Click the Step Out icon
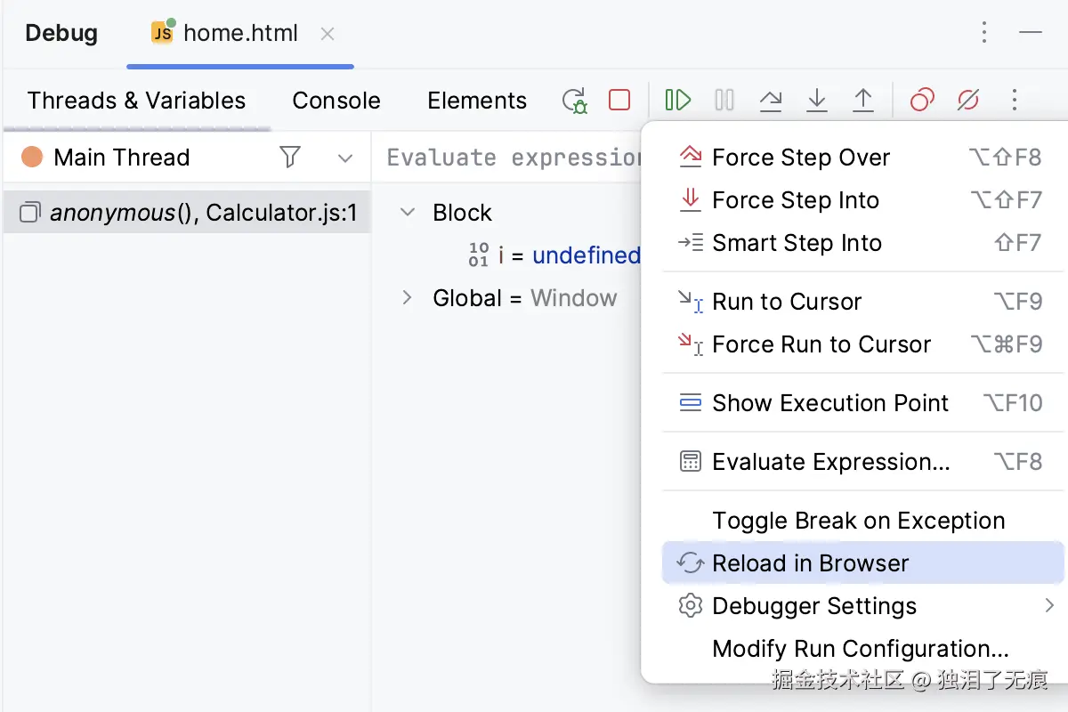 pos(863,101)
